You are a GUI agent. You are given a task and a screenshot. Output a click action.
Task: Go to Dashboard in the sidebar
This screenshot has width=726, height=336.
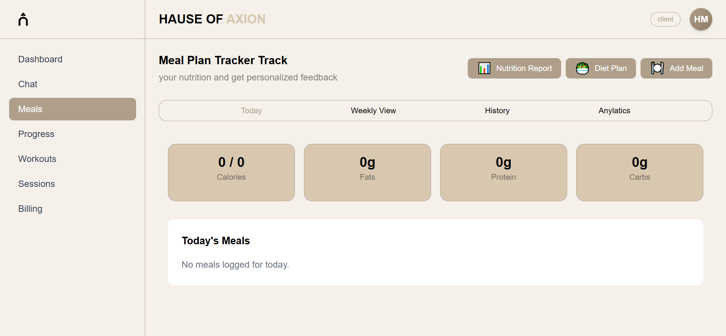coord(40,59)
